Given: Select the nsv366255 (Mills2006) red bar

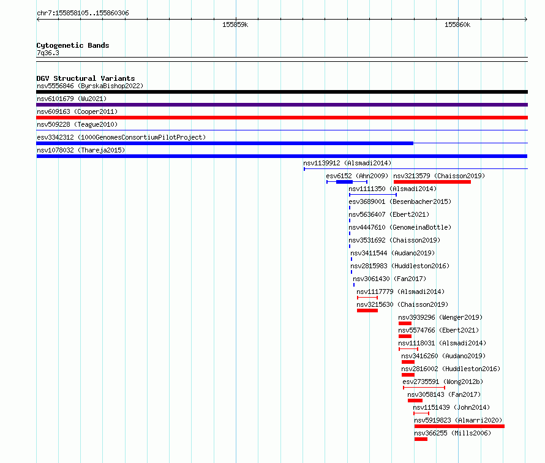Looking at the screenshot, I should [x=421, y=439].
